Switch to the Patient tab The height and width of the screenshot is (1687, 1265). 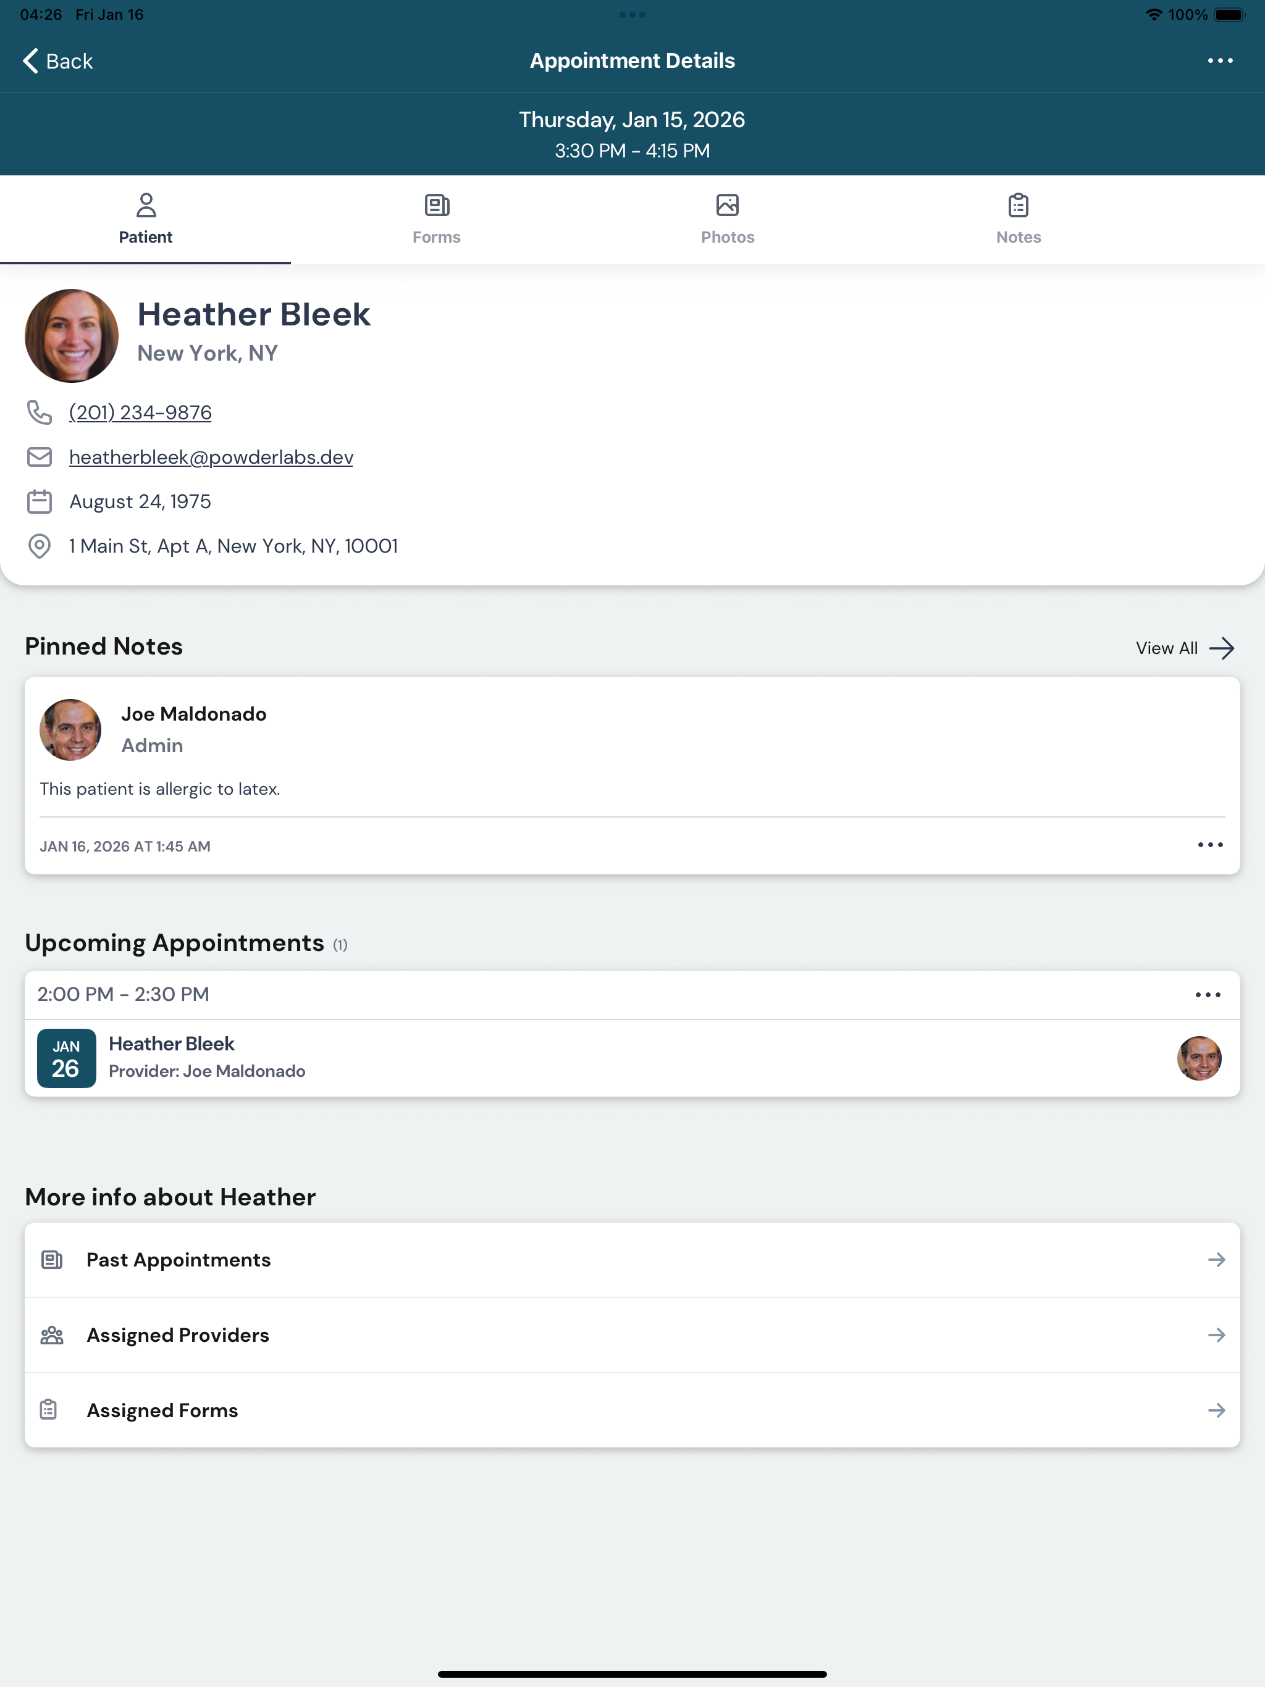[145, 220]
